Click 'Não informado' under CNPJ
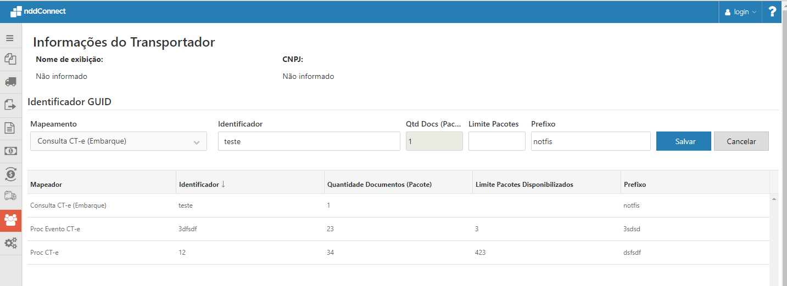The image size is (787, 286). click(x=308, y=76)
